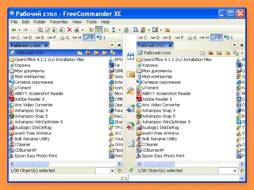This screenshot has width=254, height=190.
Task: Select drive D in the left panel
Action: pyautogui.click(x=27, y=38)
